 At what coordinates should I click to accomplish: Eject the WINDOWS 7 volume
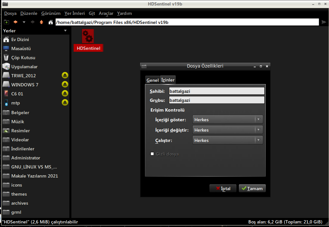click(65, 84)
